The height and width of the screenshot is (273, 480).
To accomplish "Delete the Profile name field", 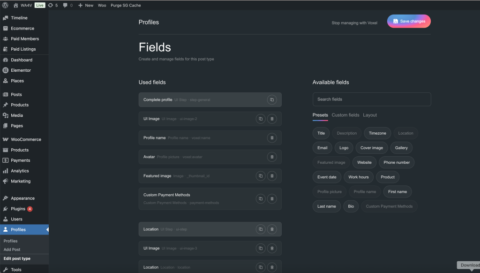I will [272, 138].
